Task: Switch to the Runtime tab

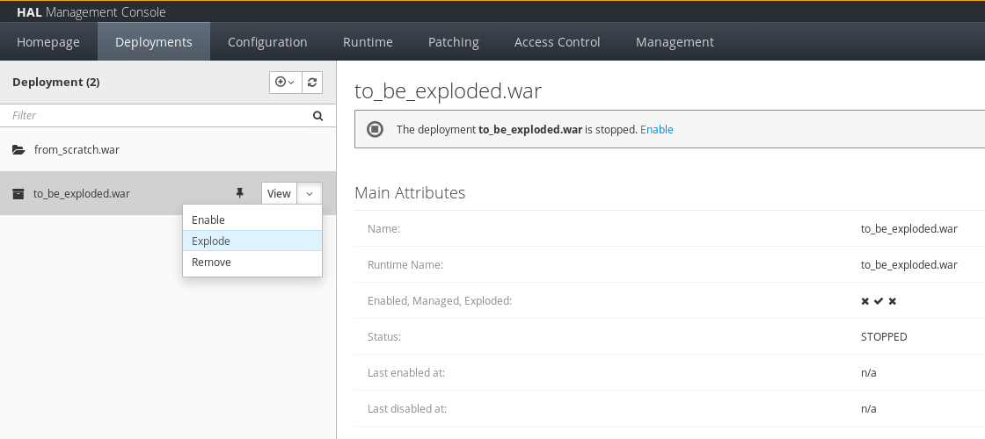Action: point(368,42)
